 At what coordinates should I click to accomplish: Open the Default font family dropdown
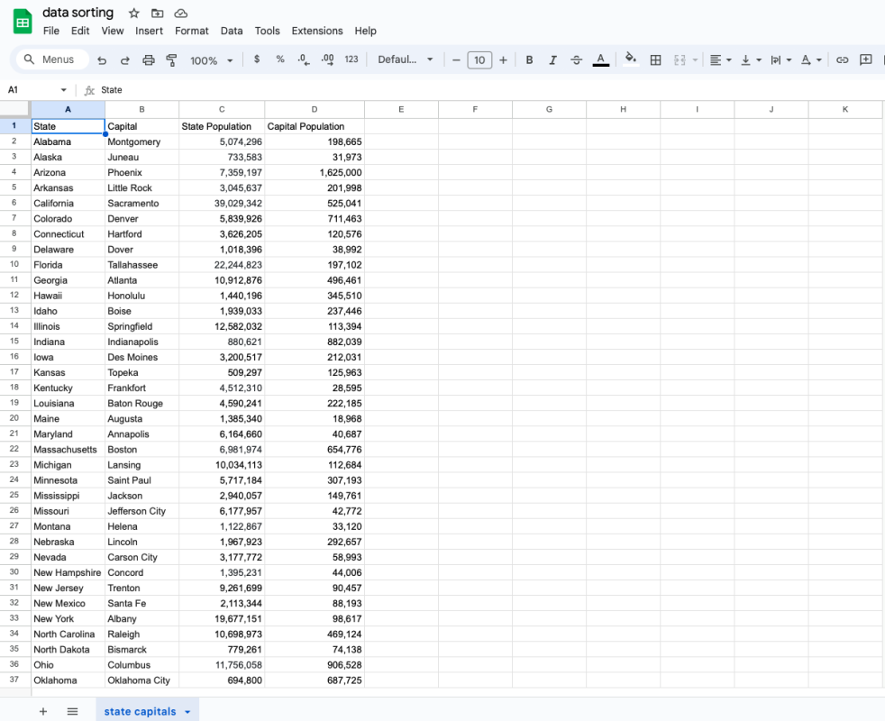(x=405, y=59)
